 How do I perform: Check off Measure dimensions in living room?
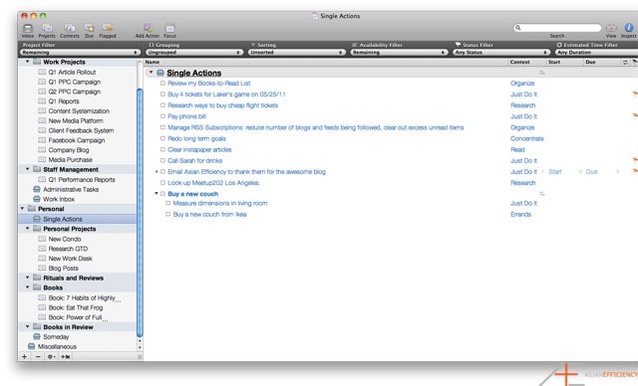pos(168,203)
